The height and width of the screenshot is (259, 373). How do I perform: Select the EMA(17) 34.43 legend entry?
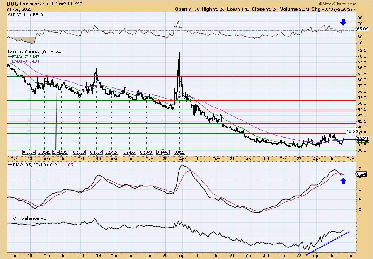pos(23,57)
